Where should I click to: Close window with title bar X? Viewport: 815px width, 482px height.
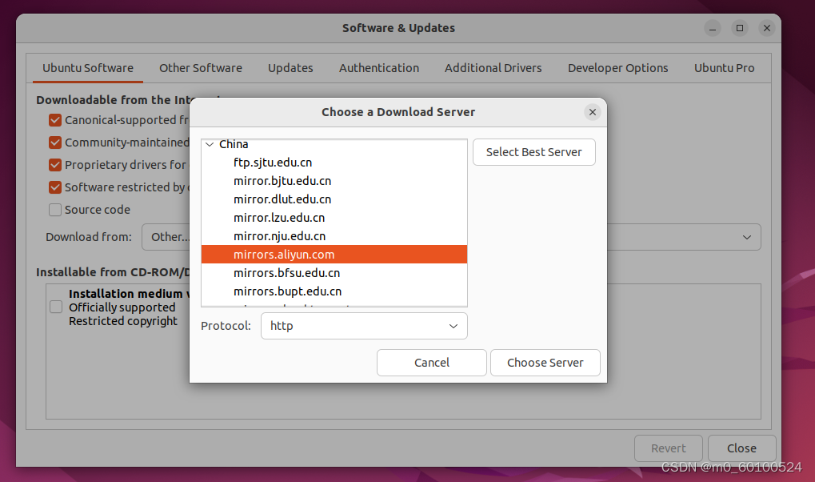click(x=767, y=28)
